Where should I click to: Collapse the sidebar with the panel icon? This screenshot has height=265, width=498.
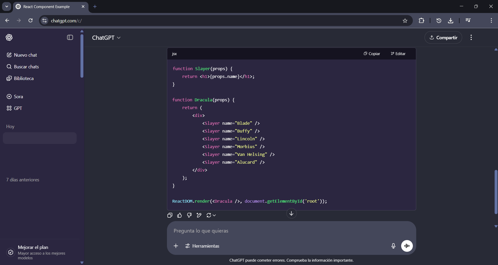[x=69, y=37]
